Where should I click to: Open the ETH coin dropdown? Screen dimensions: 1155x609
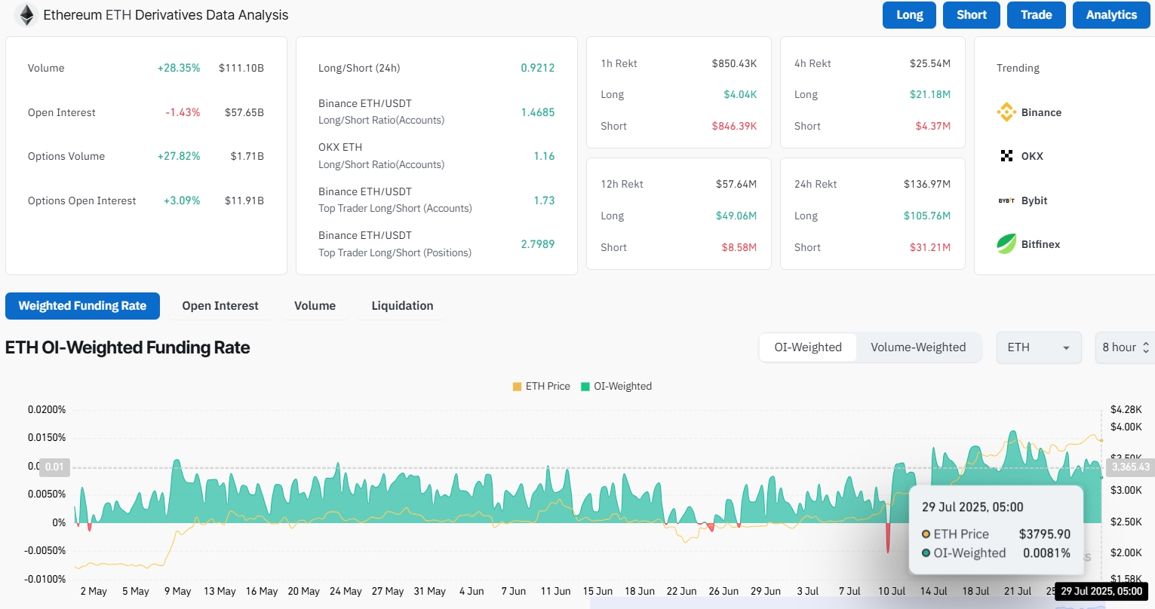tap(1039, 347)
